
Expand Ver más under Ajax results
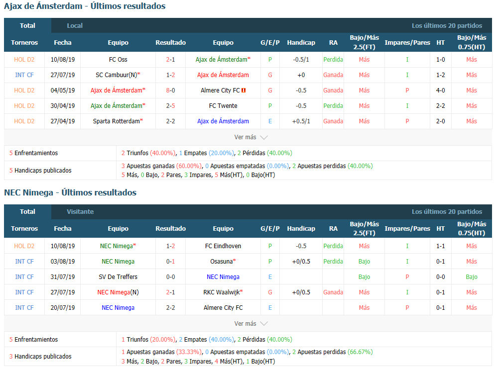click(x=251, y=137)
